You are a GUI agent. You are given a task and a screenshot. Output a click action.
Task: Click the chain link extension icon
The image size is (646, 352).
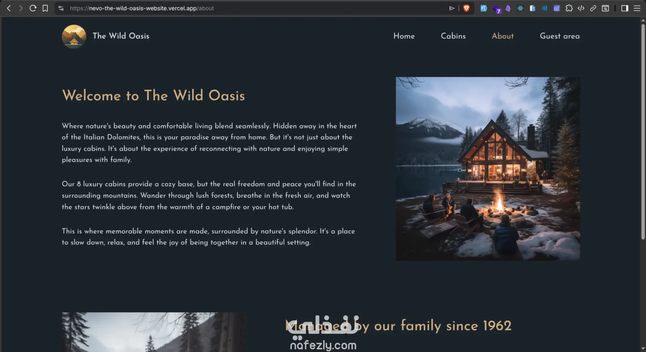(593, 8)
